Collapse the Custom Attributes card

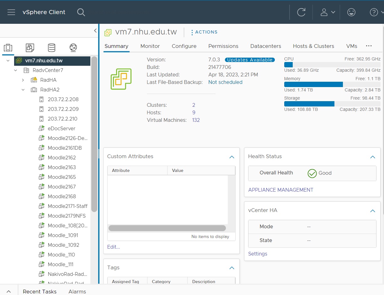(232, 157)
